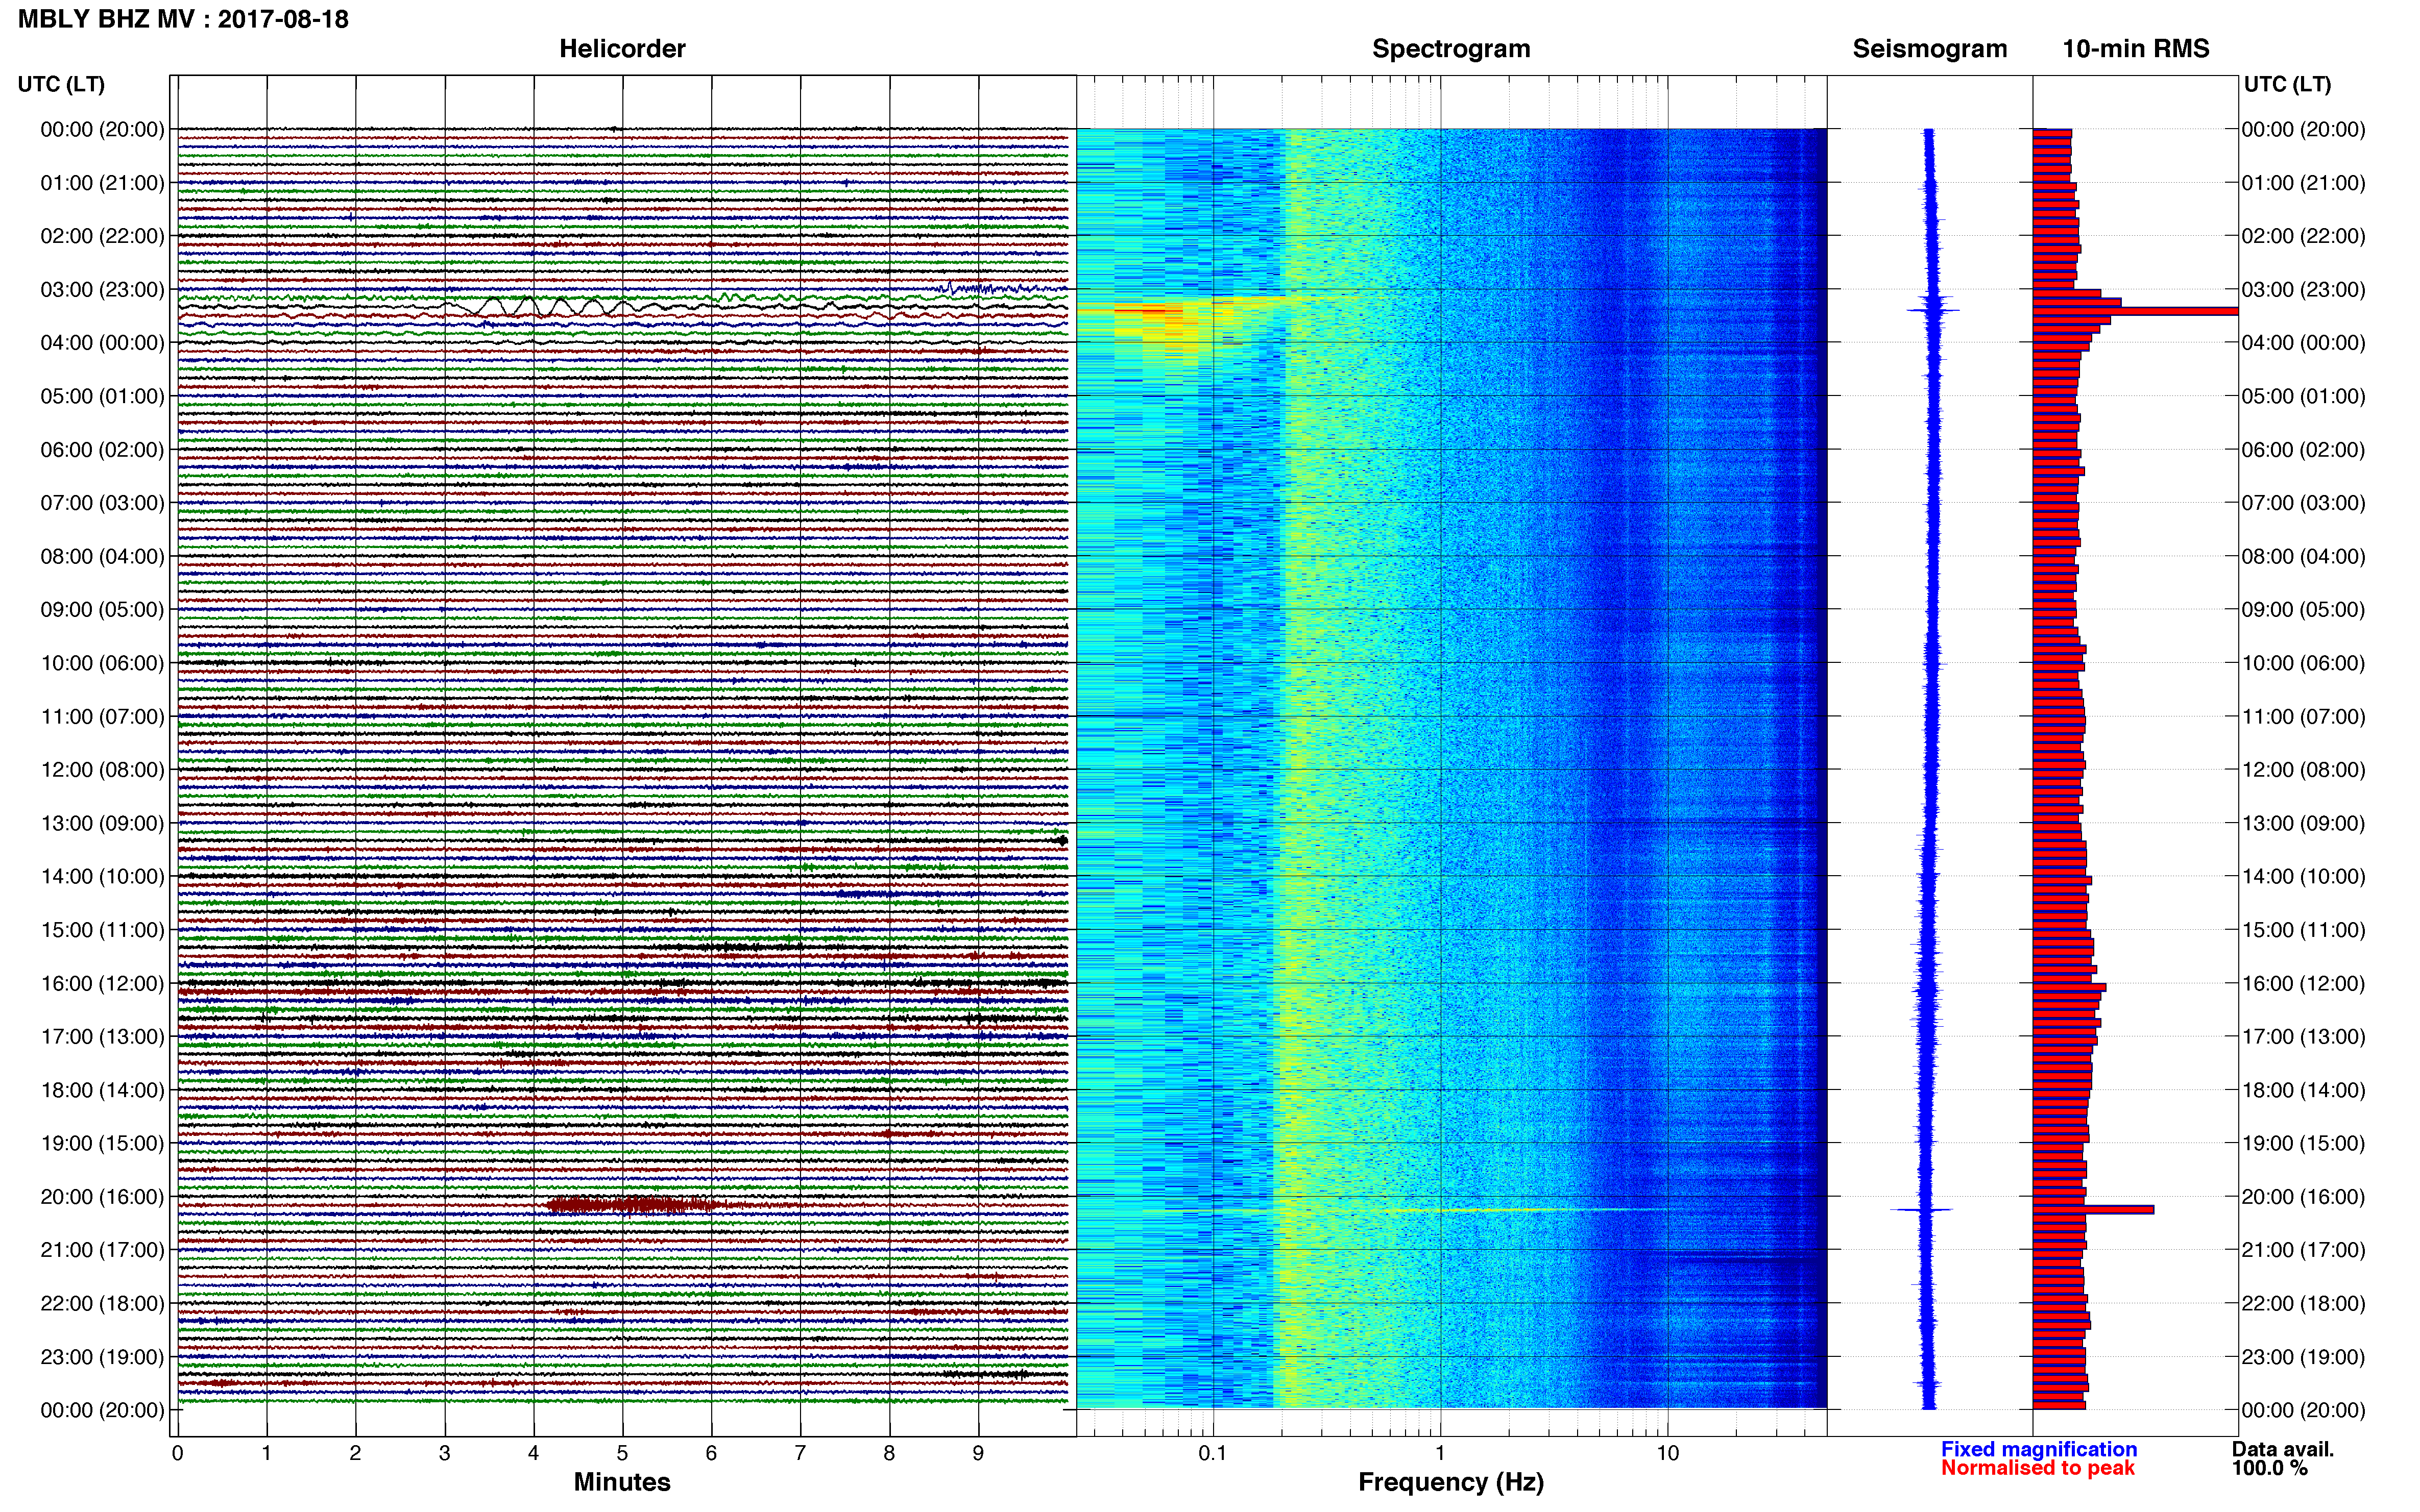Click the '7' tick on Minutes axis

[x=801, y=1454]
